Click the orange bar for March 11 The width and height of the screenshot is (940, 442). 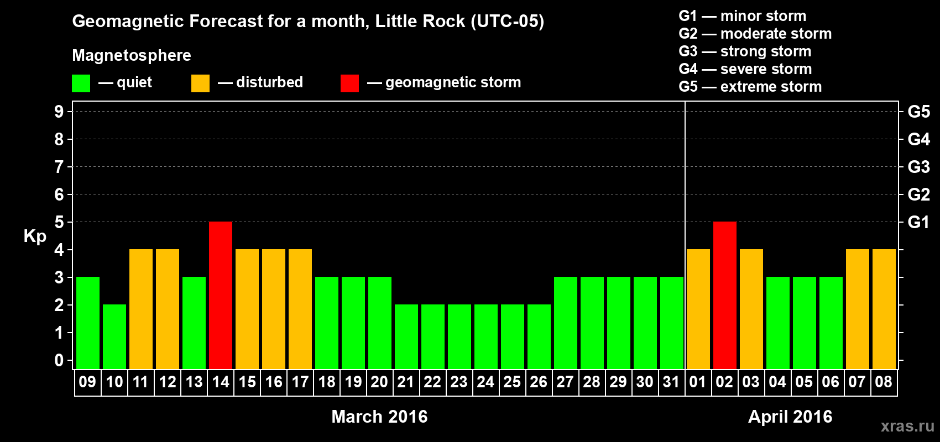tap(141, 309)
